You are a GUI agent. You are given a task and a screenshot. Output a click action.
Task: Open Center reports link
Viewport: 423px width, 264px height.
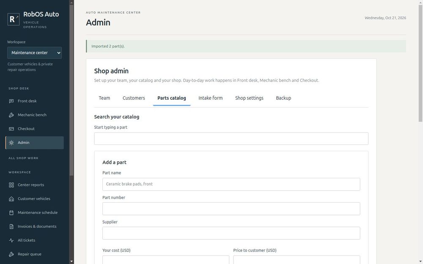[x=35, y=185]
